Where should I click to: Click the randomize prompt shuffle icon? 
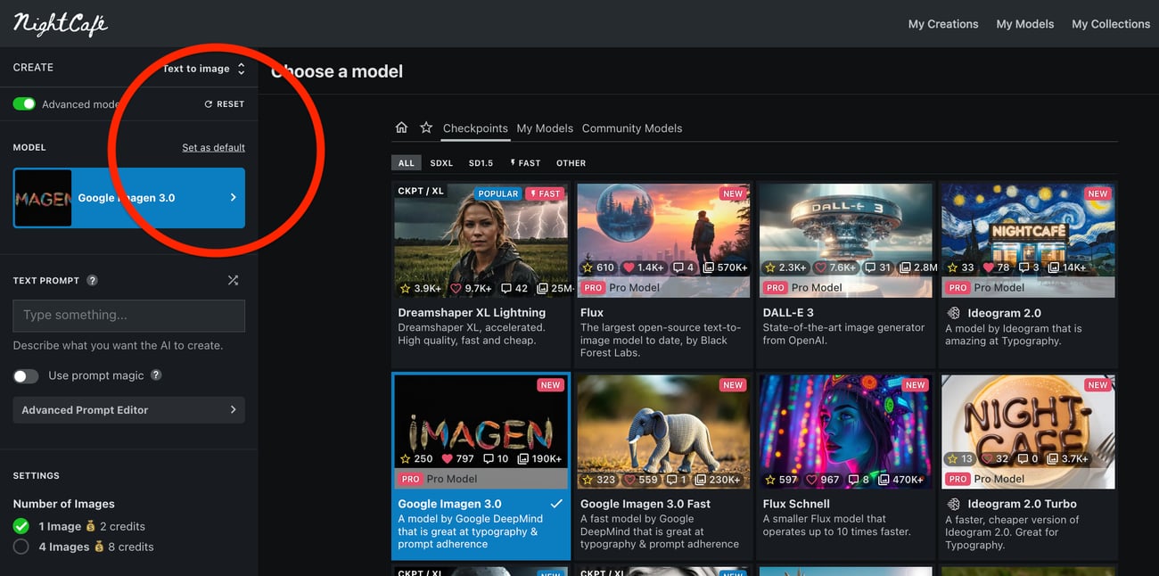233,280
